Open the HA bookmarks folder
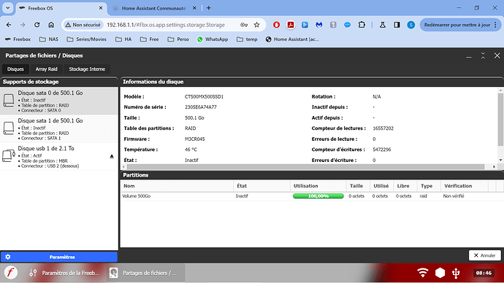 [x=123, y=39]
